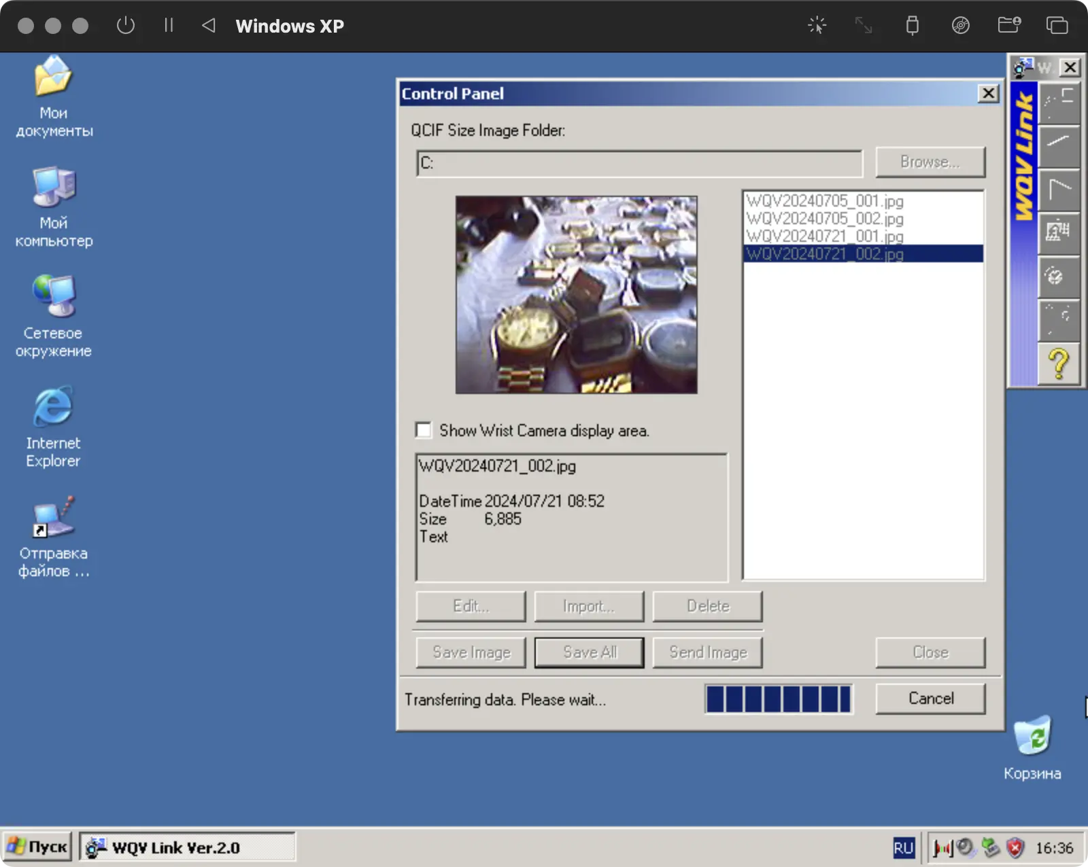Image resolution: width=1088 pixels, height=867 pixels.
Task: Click the transfer progress bar
Action: click(779, 699)
